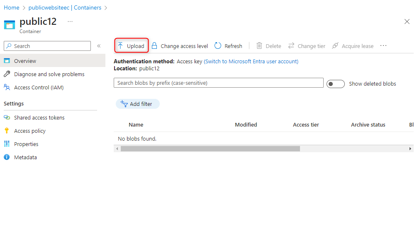Image resolution: width=417 pixels, height=225 pixels.
Task: Refresh the container blob list
Action: (228, 46)
